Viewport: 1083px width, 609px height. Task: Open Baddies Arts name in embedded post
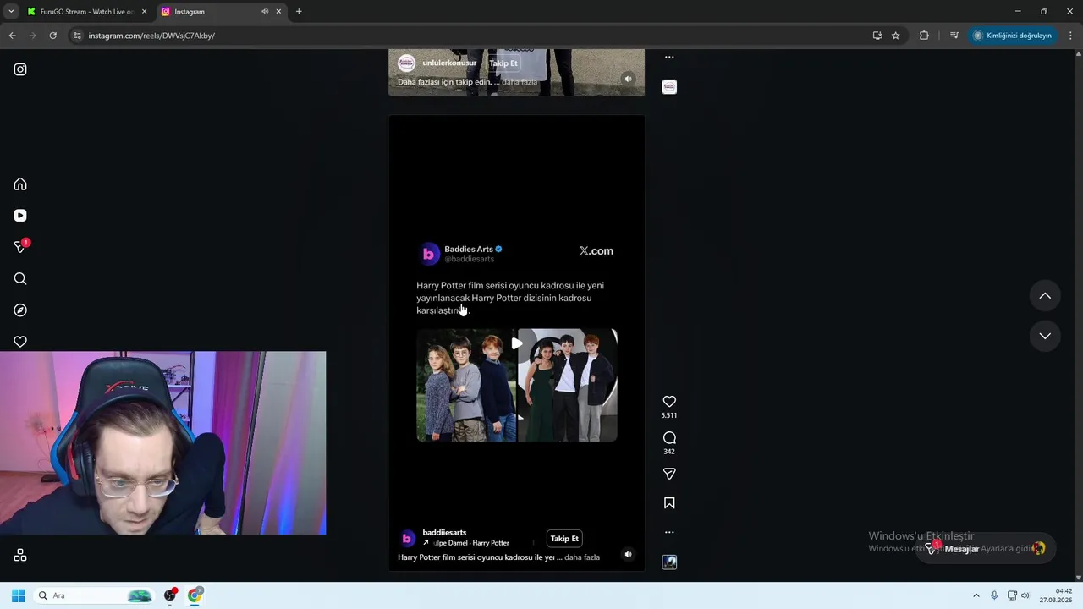click(469, 250)
